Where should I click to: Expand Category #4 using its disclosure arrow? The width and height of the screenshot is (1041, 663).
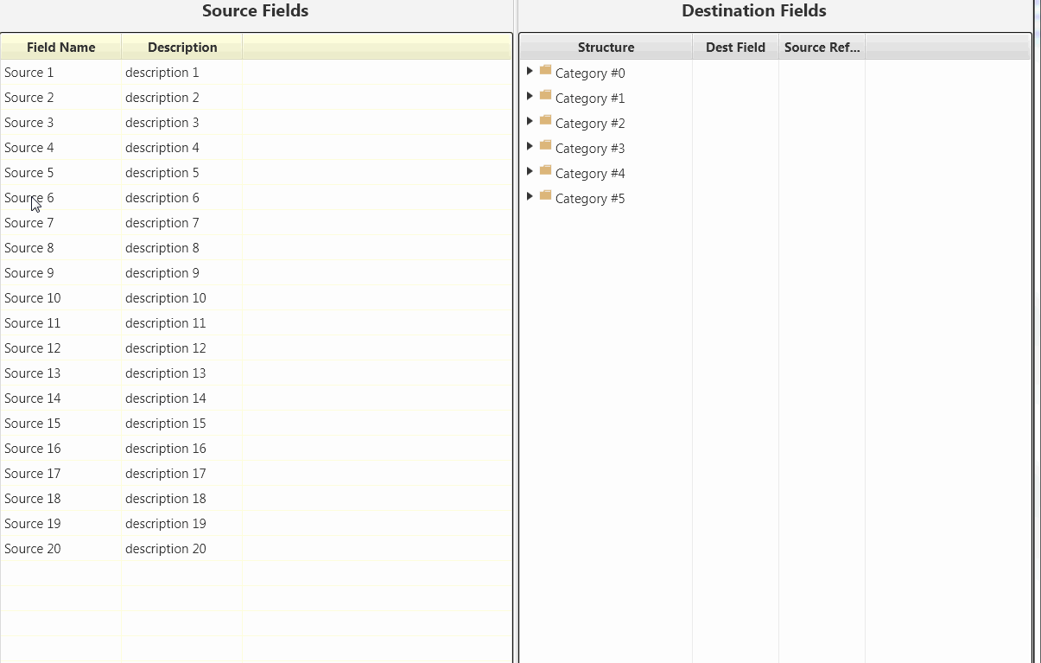point(530,171)
